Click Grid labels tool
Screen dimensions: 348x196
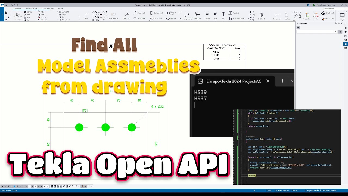(262, 16)
